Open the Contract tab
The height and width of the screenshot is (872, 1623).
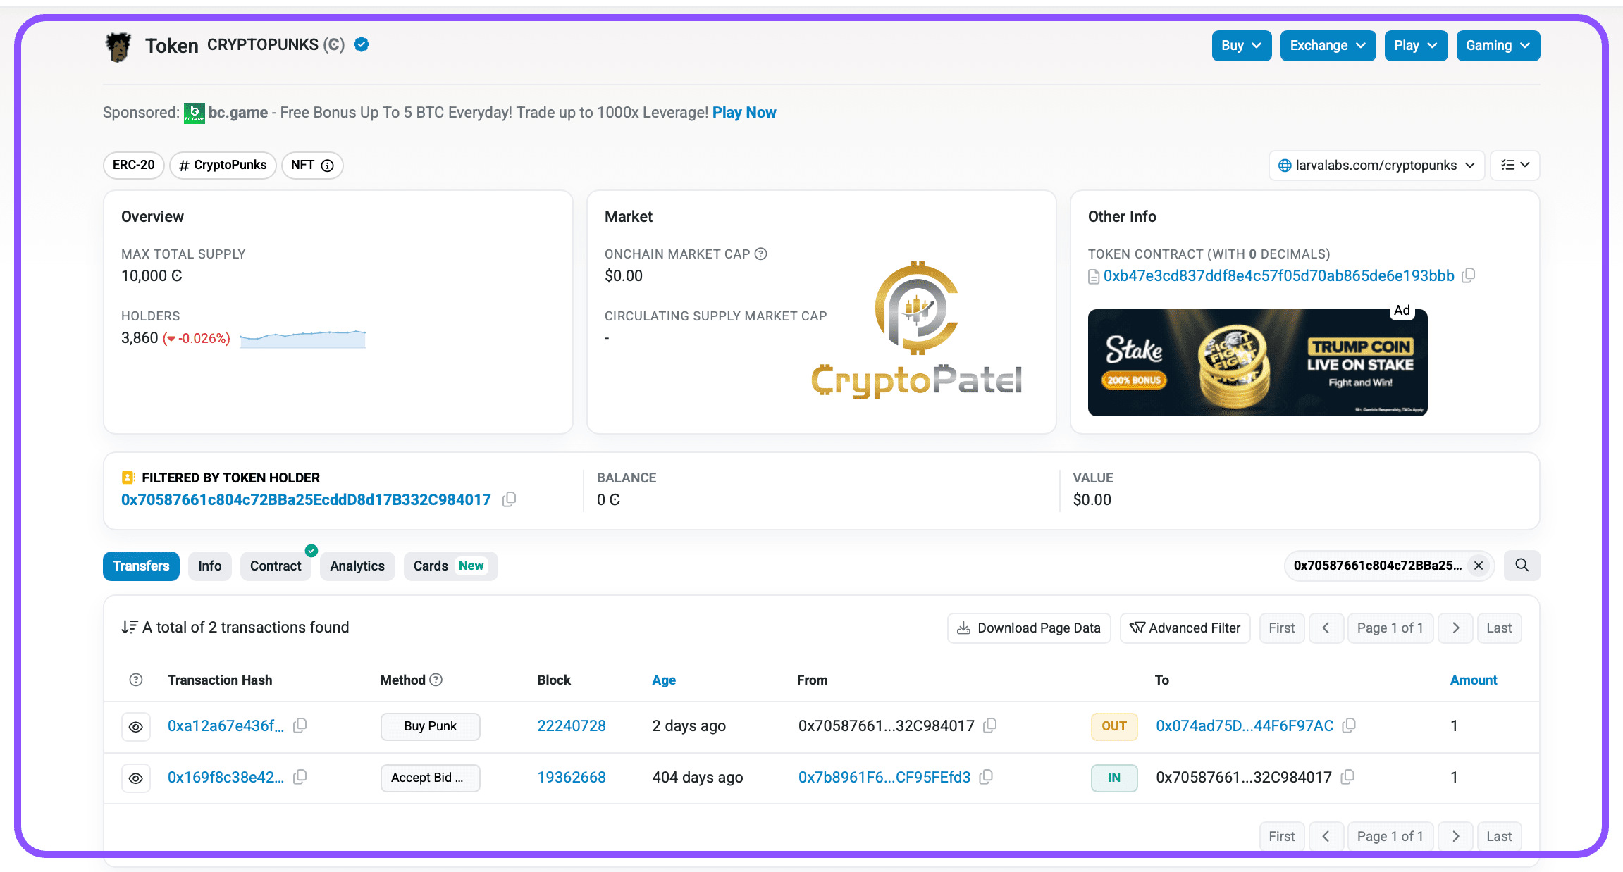point(276,566)
